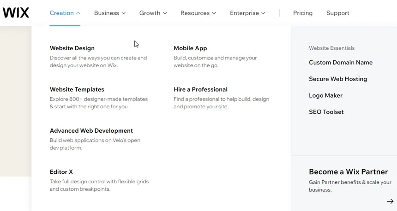Open Custom Domain Name

pyautogui.click(x=341, y=63)
